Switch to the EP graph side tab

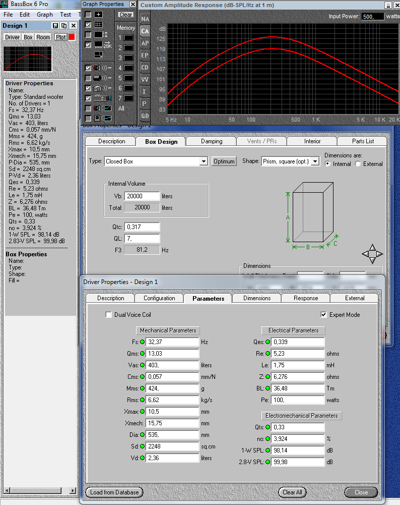tap(145, 55)
